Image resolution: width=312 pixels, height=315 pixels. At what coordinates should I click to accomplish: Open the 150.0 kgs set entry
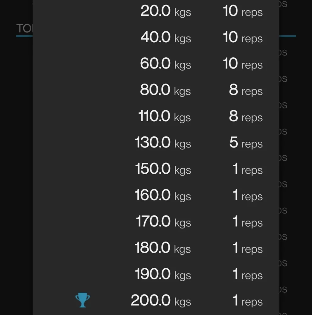click(x=163, y=169)
